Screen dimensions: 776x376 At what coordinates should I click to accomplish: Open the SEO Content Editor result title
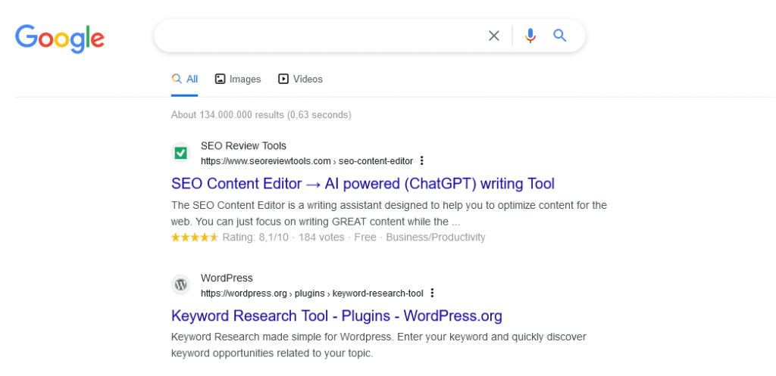point(363,184)
